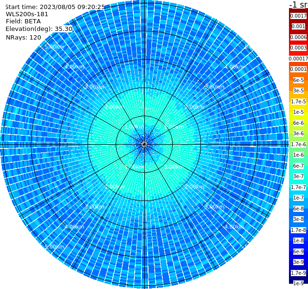Select the 1.7e-5 color scale value
This screenshot has width=308, height=289.
(x=298, y=101)
